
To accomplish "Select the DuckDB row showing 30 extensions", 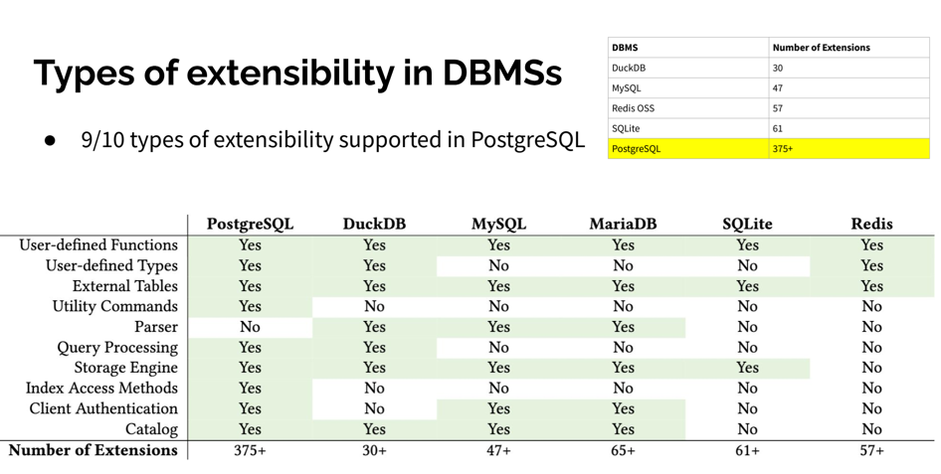I will click(768, 68).
